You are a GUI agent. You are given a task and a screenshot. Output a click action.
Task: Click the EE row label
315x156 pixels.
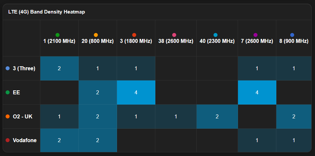[x=17, y=92]
